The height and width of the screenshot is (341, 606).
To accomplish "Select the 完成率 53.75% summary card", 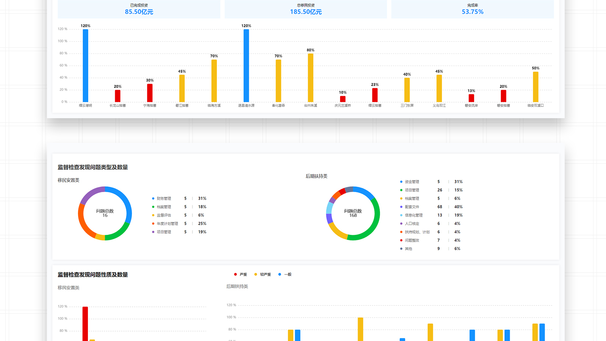I will 472,9.
